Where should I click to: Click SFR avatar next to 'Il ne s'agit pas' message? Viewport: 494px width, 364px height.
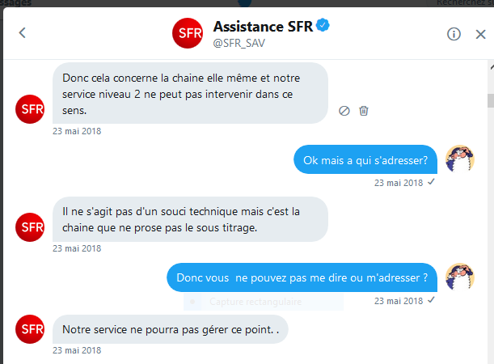click(x=30, y=227)
